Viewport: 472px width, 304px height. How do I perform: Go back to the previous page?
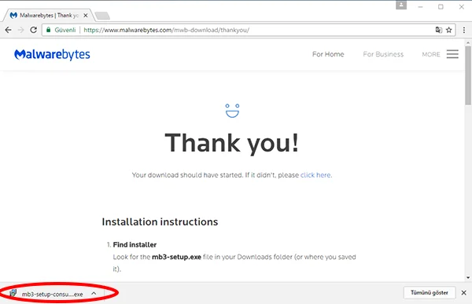(9, 30)
